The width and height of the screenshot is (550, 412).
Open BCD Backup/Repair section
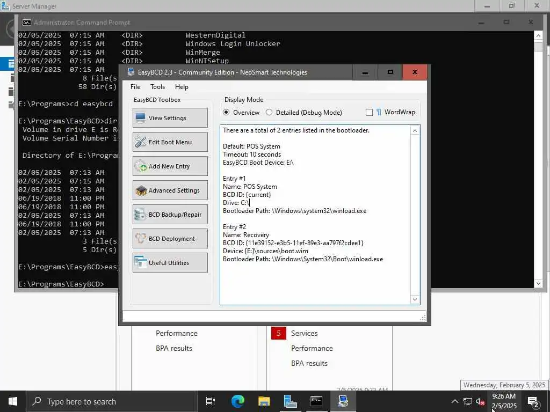point(170,215)
